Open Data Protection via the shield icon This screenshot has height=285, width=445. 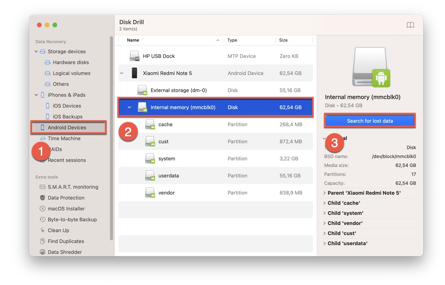coord(42,198)
